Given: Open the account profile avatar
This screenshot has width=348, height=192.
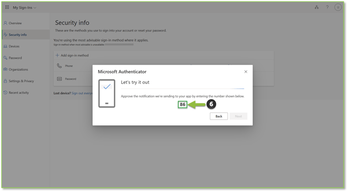Looking at the screenshot, I should pos(338,7).
